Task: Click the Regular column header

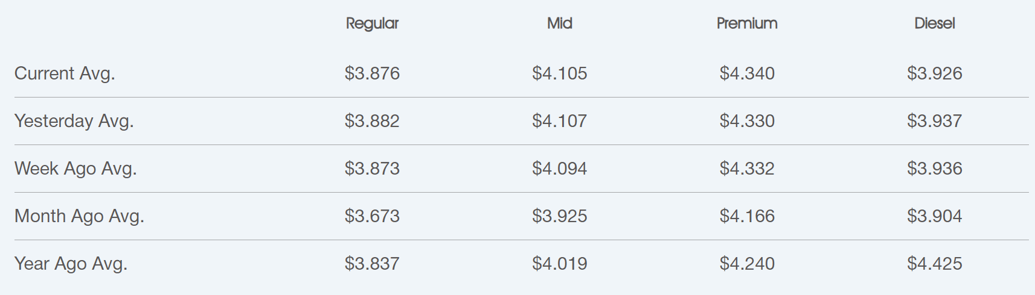Action: [x=372, y=23]
